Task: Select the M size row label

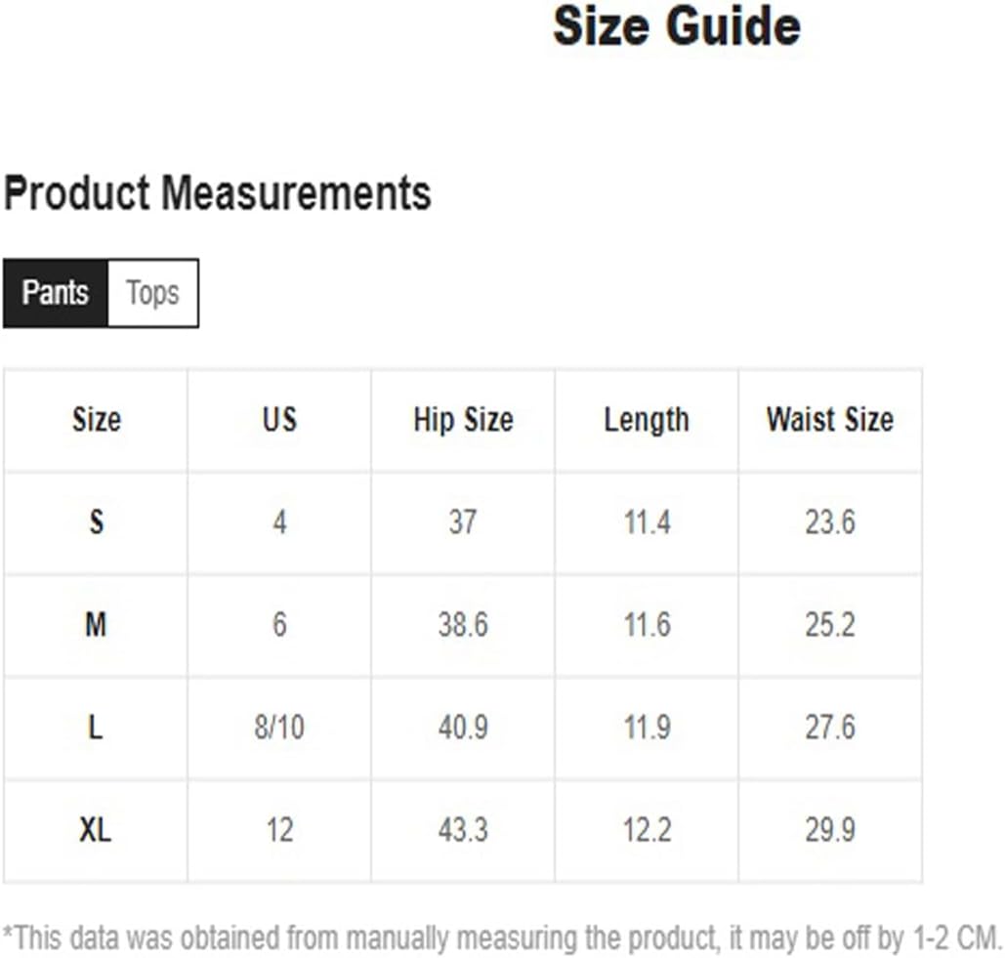Action: pos(96,625)
